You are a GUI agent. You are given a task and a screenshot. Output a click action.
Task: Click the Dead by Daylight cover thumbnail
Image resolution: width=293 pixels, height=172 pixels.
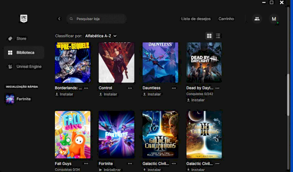[x=204, y=63]
